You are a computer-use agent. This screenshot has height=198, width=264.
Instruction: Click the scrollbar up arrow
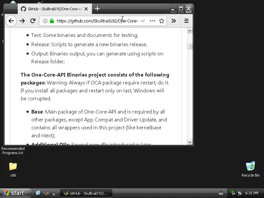190,31
